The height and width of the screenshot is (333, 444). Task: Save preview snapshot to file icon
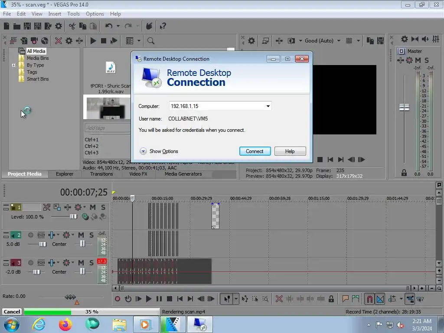point(380,41)
